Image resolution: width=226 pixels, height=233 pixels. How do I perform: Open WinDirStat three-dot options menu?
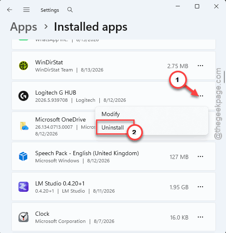coord(200,66)
